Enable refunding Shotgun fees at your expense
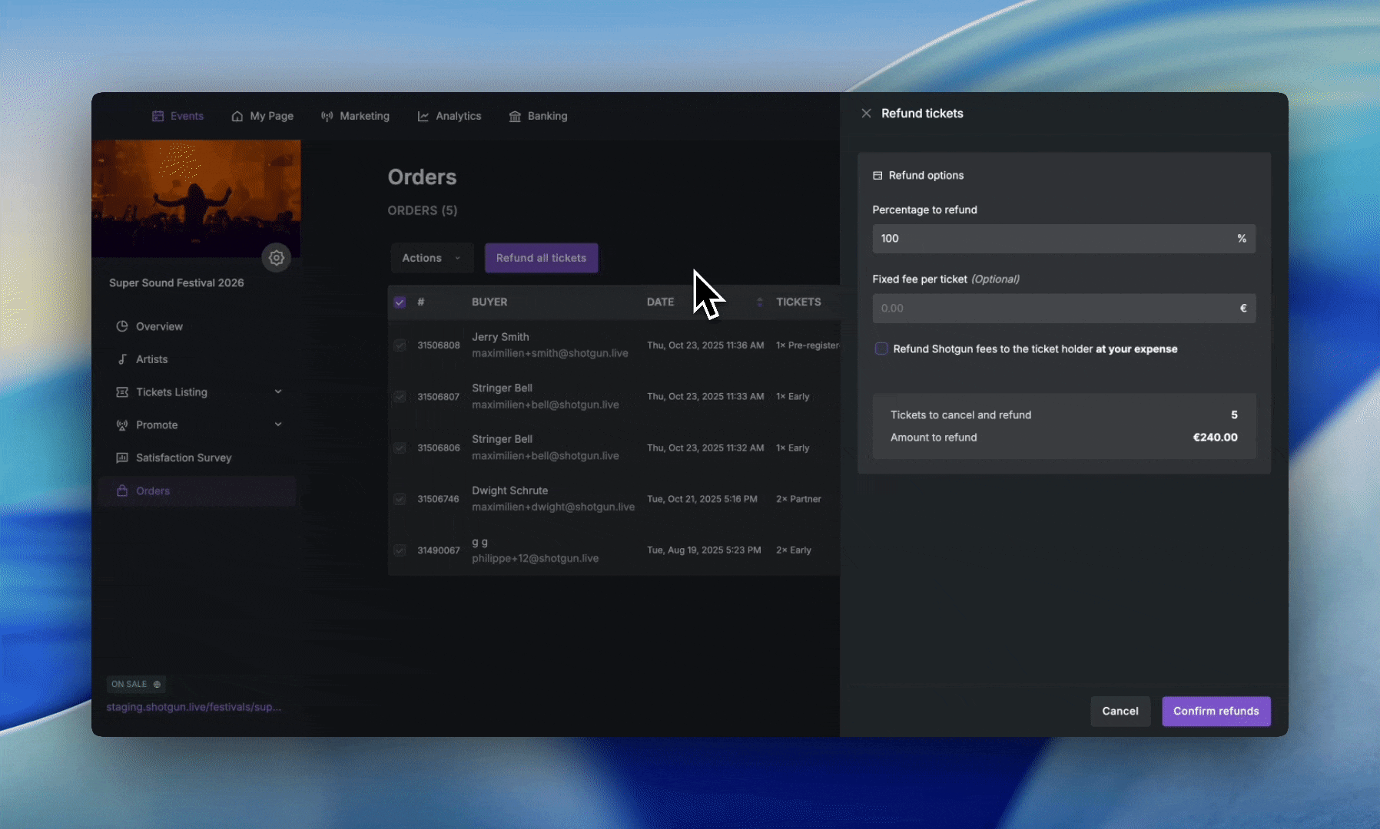This screenshot has width=1380, height=829. pyautogui.click(x=881, y=349)
